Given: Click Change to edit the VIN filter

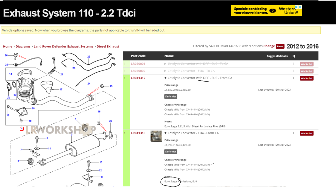Looking at the screenshot, I should point(269,46).
